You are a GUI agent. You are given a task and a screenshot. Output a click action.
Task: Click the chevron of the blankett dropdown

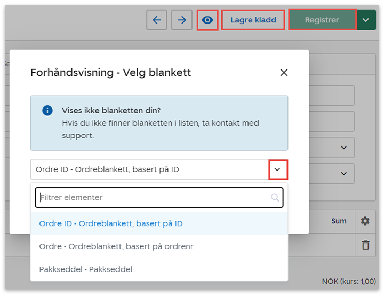tap(278, 169)
